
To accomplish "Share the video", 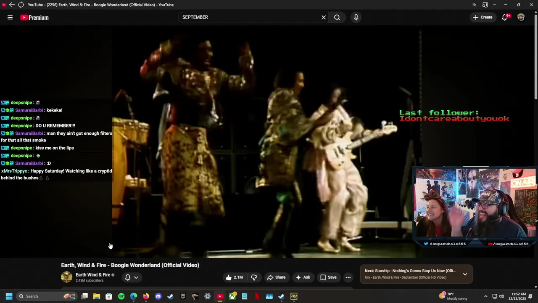I will [277, 277].
